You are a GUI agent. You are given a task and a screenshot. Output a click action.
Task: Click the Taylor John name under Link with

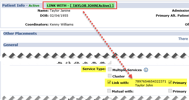click(x=144, y=85)
